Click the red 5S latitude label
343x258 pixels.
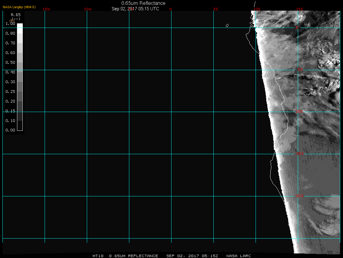coord(300,70)
